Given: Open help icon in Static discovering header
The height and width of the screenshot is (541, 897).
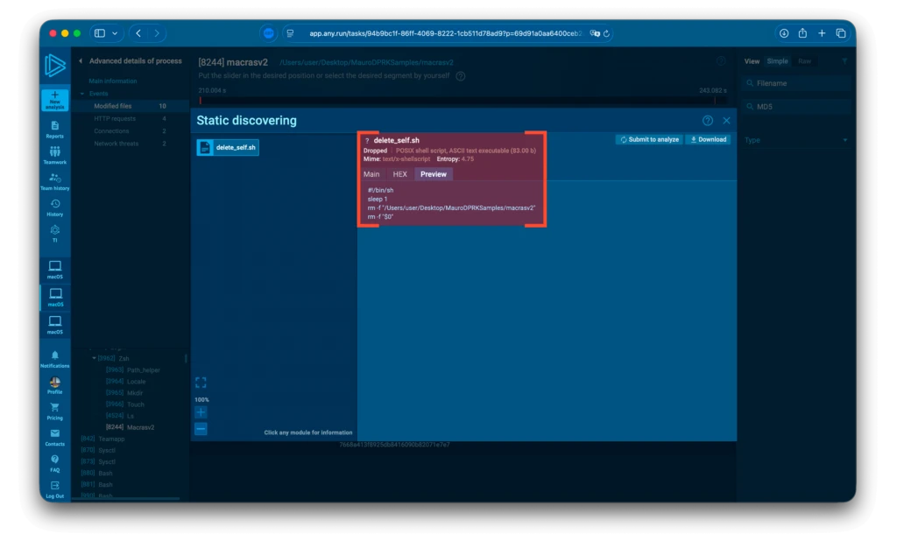Looking at the screenshot, I should 708,121.
